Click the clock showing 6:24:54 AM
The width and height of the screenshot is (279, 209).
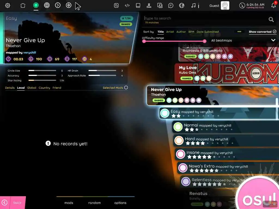point(251,5)
